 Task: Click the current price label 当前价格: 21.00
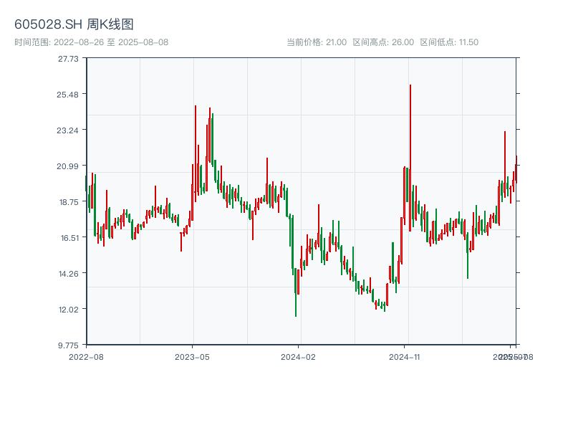click(317, 42)
